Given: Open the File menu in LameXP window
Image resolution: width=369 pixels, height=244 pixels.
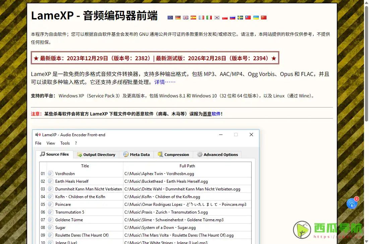Looking at the screenshot, I should 38,143.
